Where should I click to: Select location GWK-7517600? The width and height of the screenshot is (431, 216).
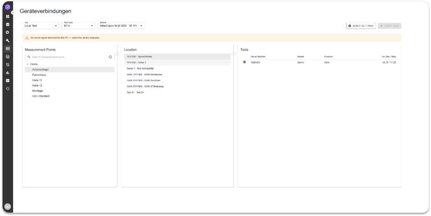[x=177, y=87]
